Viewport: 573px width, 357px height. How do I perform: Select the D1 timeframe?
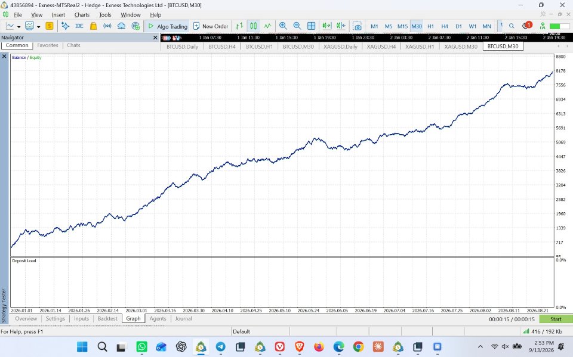[458, 26]
